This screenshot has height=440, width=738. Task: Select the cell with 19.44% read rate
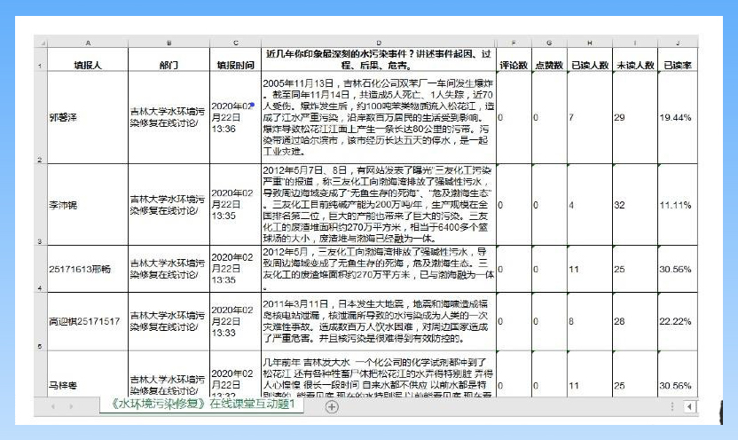click(677, 117)
